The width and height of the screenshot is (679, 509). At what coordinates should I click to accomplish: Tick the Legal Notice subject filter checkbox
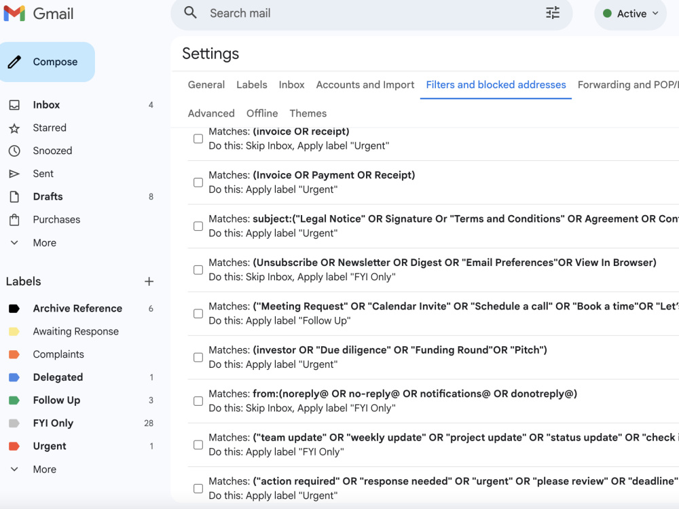point(198,226)
